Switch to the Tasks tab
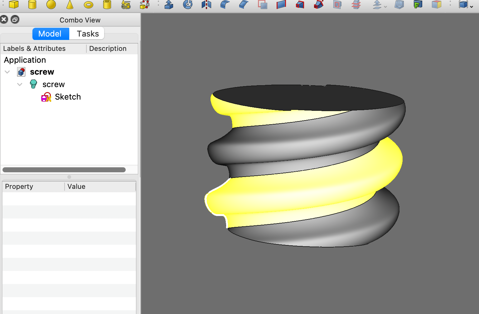The height and width of the screenshot is (314, 479). [x=88, y=34]
